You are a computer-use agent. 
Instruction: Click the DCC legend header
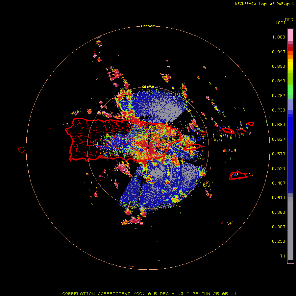[x=289, y=20]
